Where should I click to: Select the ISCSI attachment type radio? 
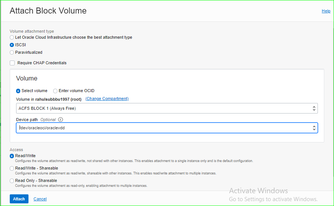[12, 45]
